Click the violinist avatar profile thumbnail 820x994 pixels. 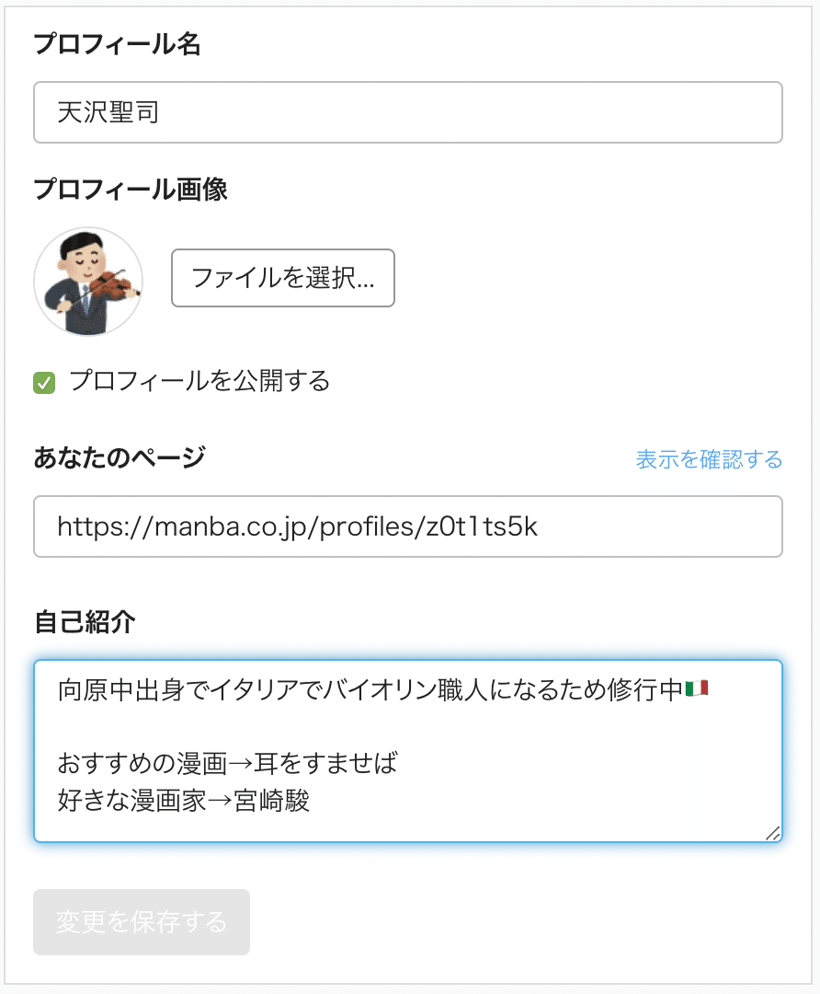click(88, 279)
